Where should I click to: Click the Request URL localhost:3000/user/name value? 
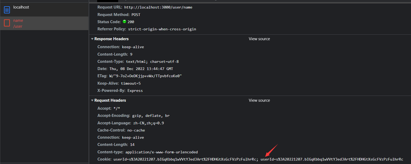click(x=158, y=7)
